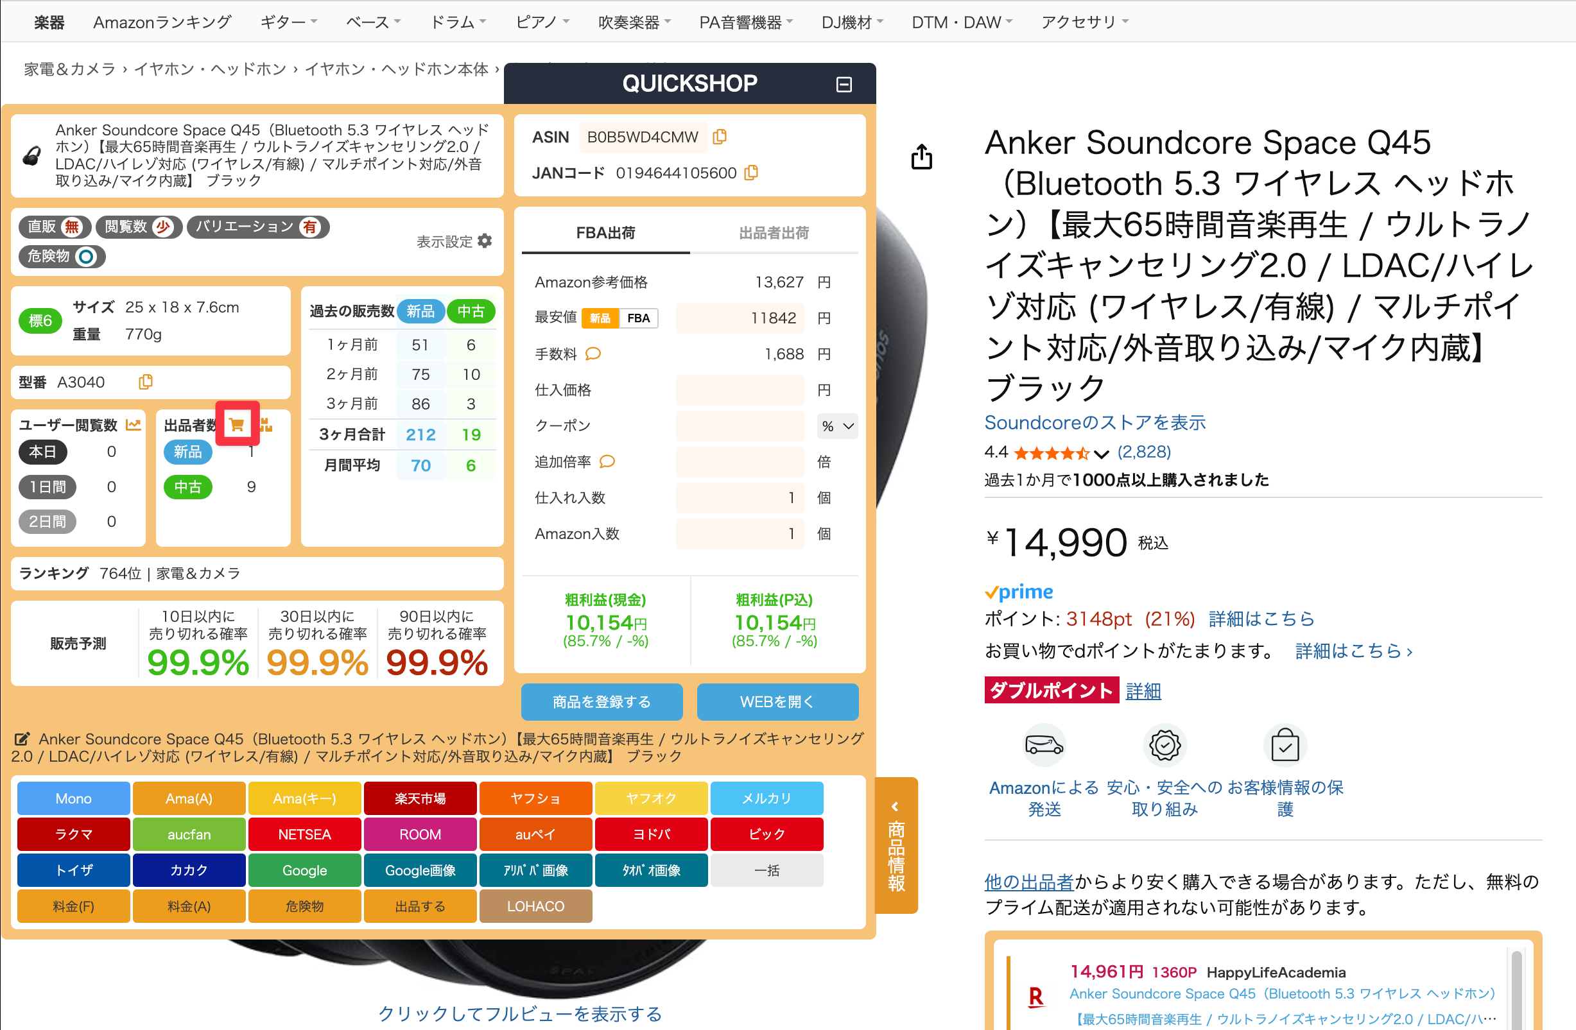Open Amazon delivery info icon
The width and height of the screenshot is (1576, 1030).
[1044, 744]
